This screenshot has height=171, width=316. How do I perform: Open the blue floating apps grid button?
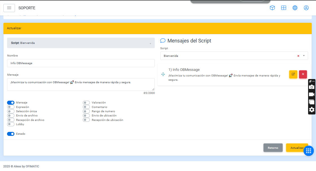[x=308, y=151]
